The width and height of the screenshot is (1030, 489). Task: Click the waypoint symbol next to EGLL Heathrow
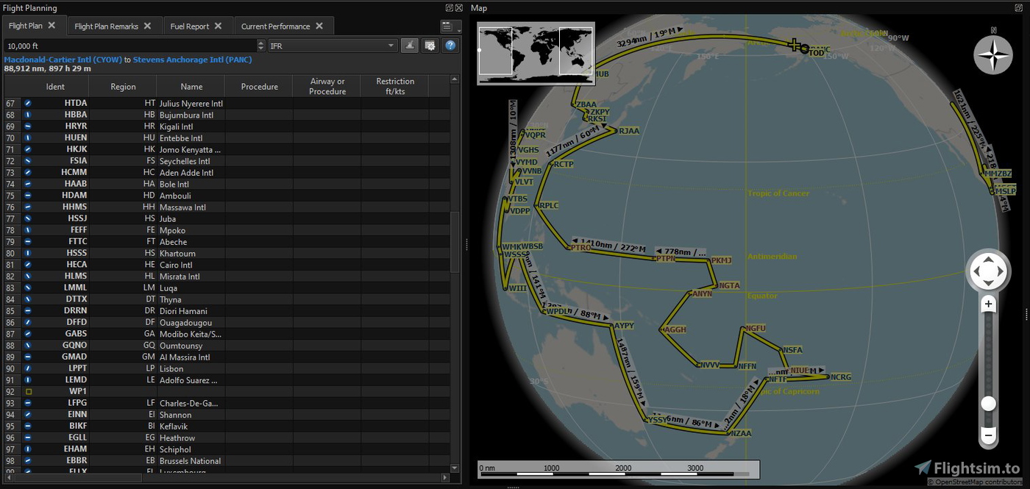pyautogui.click(x=28, y=438)
